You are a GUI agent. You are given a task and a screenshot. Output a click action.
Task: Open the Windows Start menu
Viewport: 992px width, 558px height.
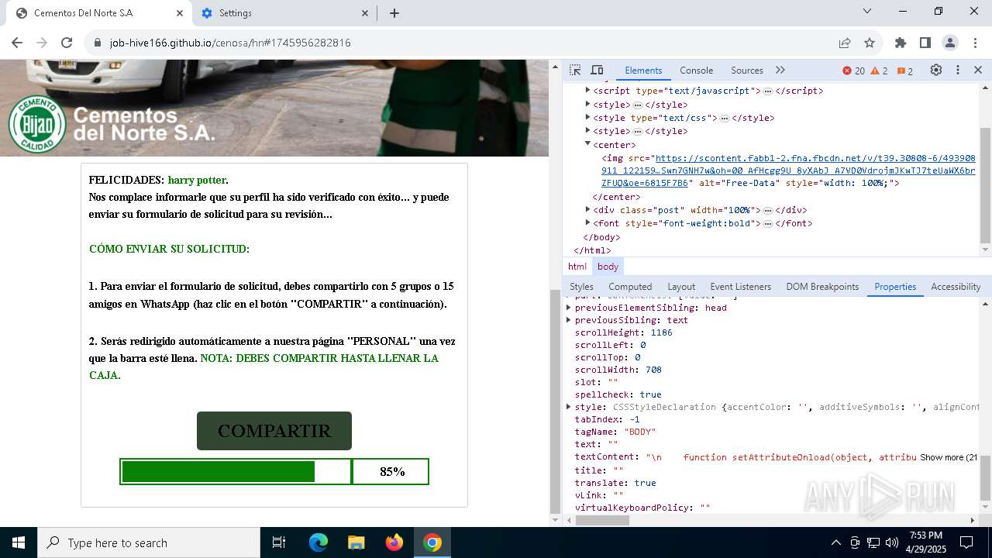[19, 542]
